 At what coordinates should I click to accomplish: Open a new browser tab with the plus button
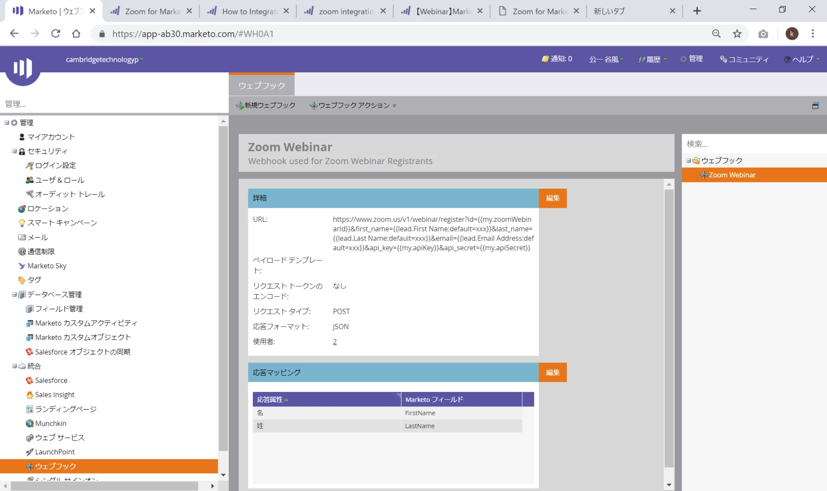click(697, 11)
